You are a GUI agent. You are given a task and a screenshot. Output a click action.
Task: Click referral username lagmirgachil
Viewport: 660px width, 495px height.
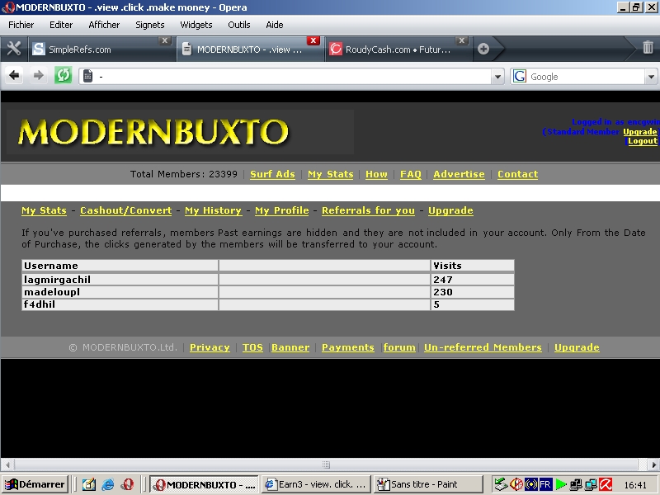click(57, 280)
